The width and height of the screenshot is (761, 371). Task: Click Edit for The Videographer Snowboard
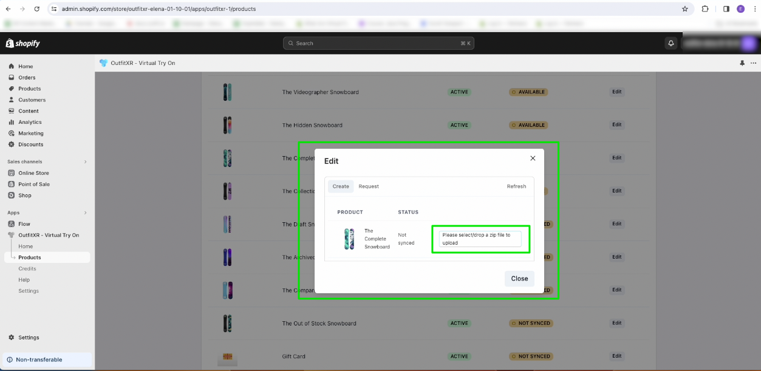coord(616,92)
